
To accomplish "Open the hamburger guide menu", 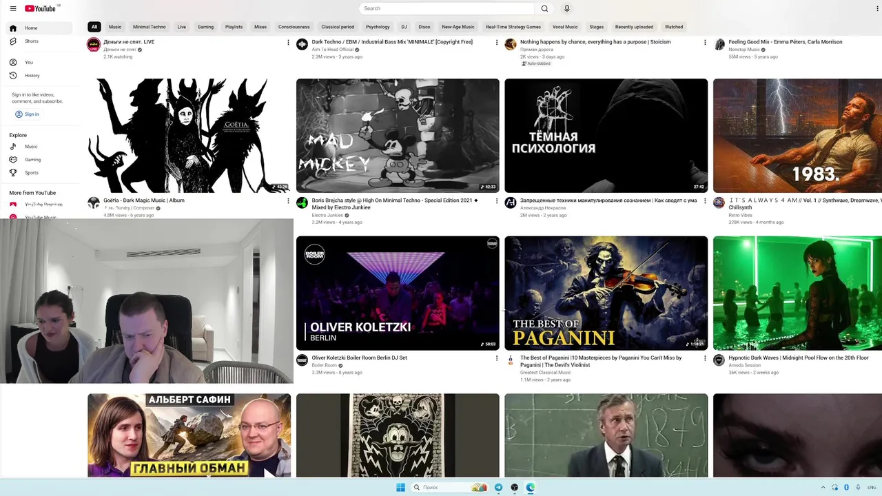I will [12, 8].
